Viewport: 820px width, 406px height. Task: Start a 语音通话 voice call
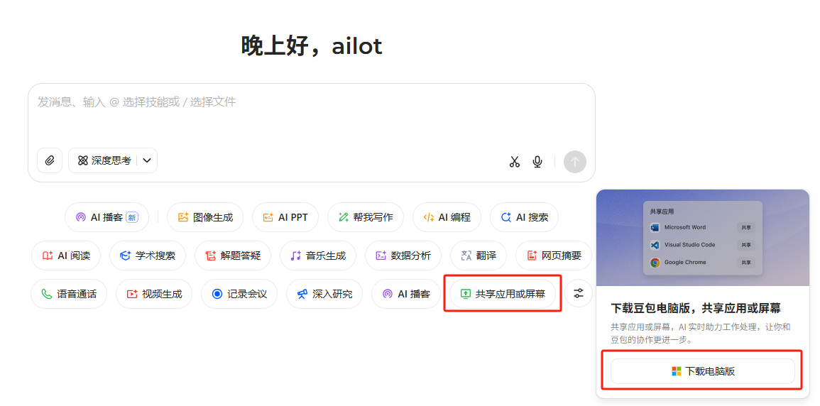click(x=69, y=294)
